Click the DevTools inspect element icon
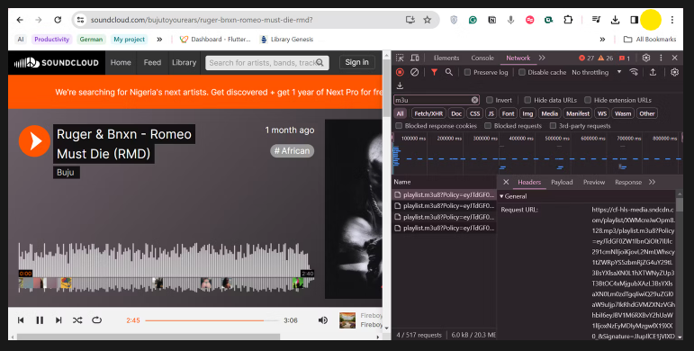This screenshot has height=351, width=694. coord(400,58)
